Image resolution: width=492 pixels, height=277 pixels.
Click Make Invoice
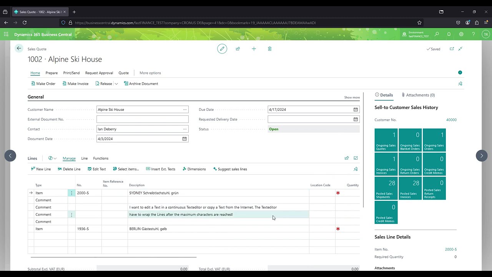[x=75, y=83]
